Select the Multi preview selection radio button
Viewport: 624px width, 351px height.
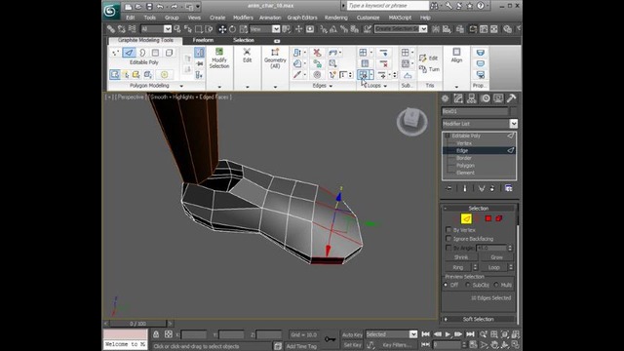(x=496, y=285)
